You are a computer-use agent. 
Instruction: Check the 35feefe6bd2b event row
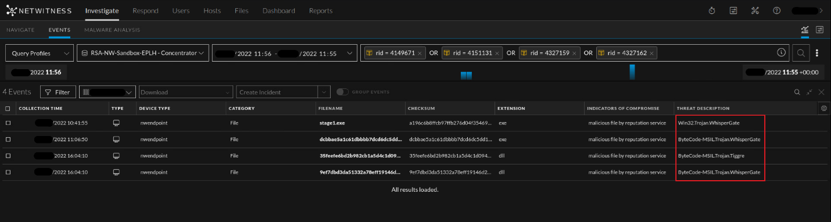(x=8, y=156)
